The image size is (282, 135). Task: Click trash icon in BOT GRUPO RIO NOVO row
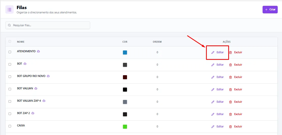(230, 77)
